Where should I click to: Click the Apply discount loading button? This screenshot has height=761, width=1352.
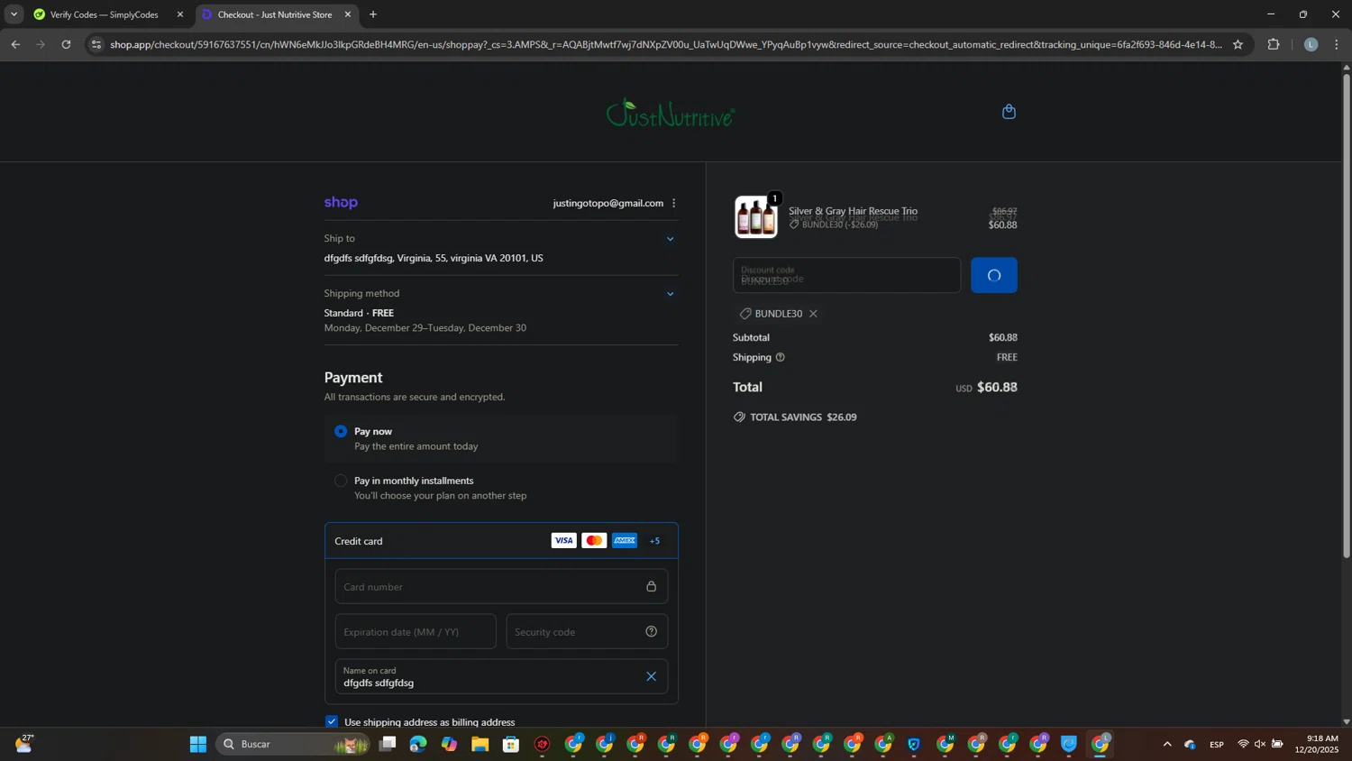(x=994, y=275)
